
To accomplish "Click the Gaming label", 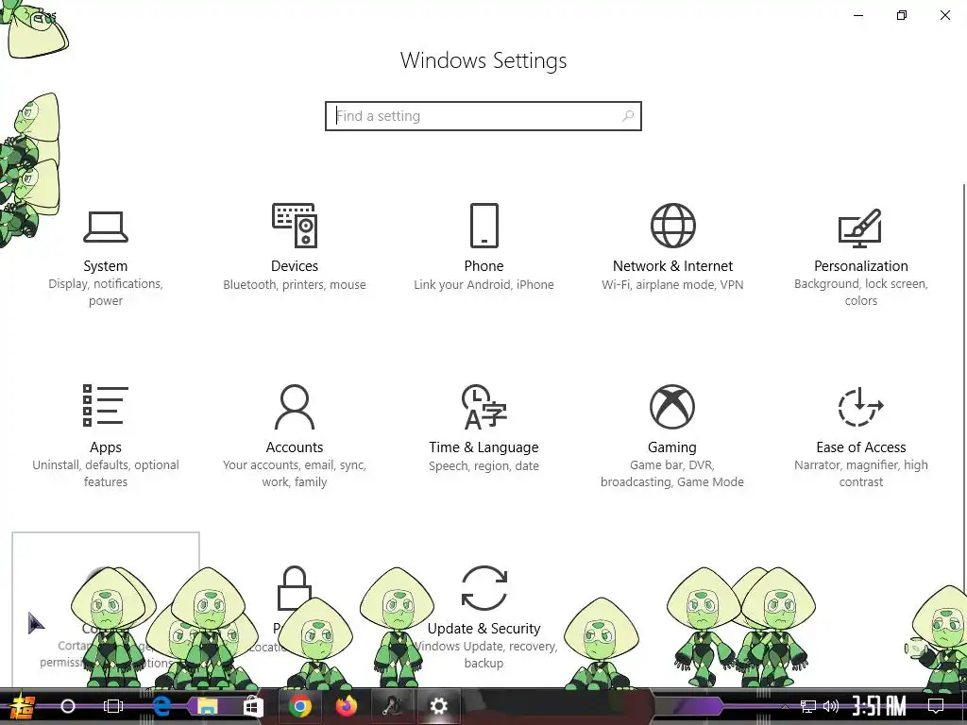I will point(672,447).
